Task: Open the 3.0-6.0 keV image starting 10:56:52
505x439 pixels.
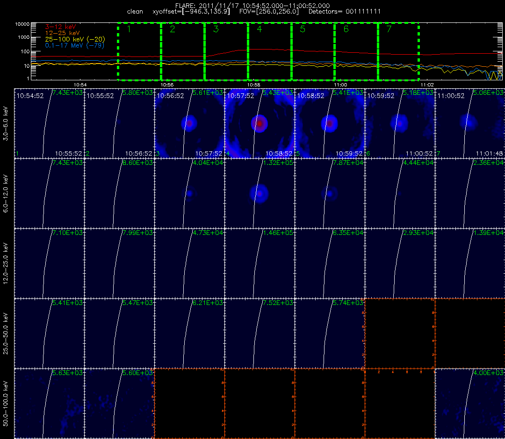Action: coord(190,123)
